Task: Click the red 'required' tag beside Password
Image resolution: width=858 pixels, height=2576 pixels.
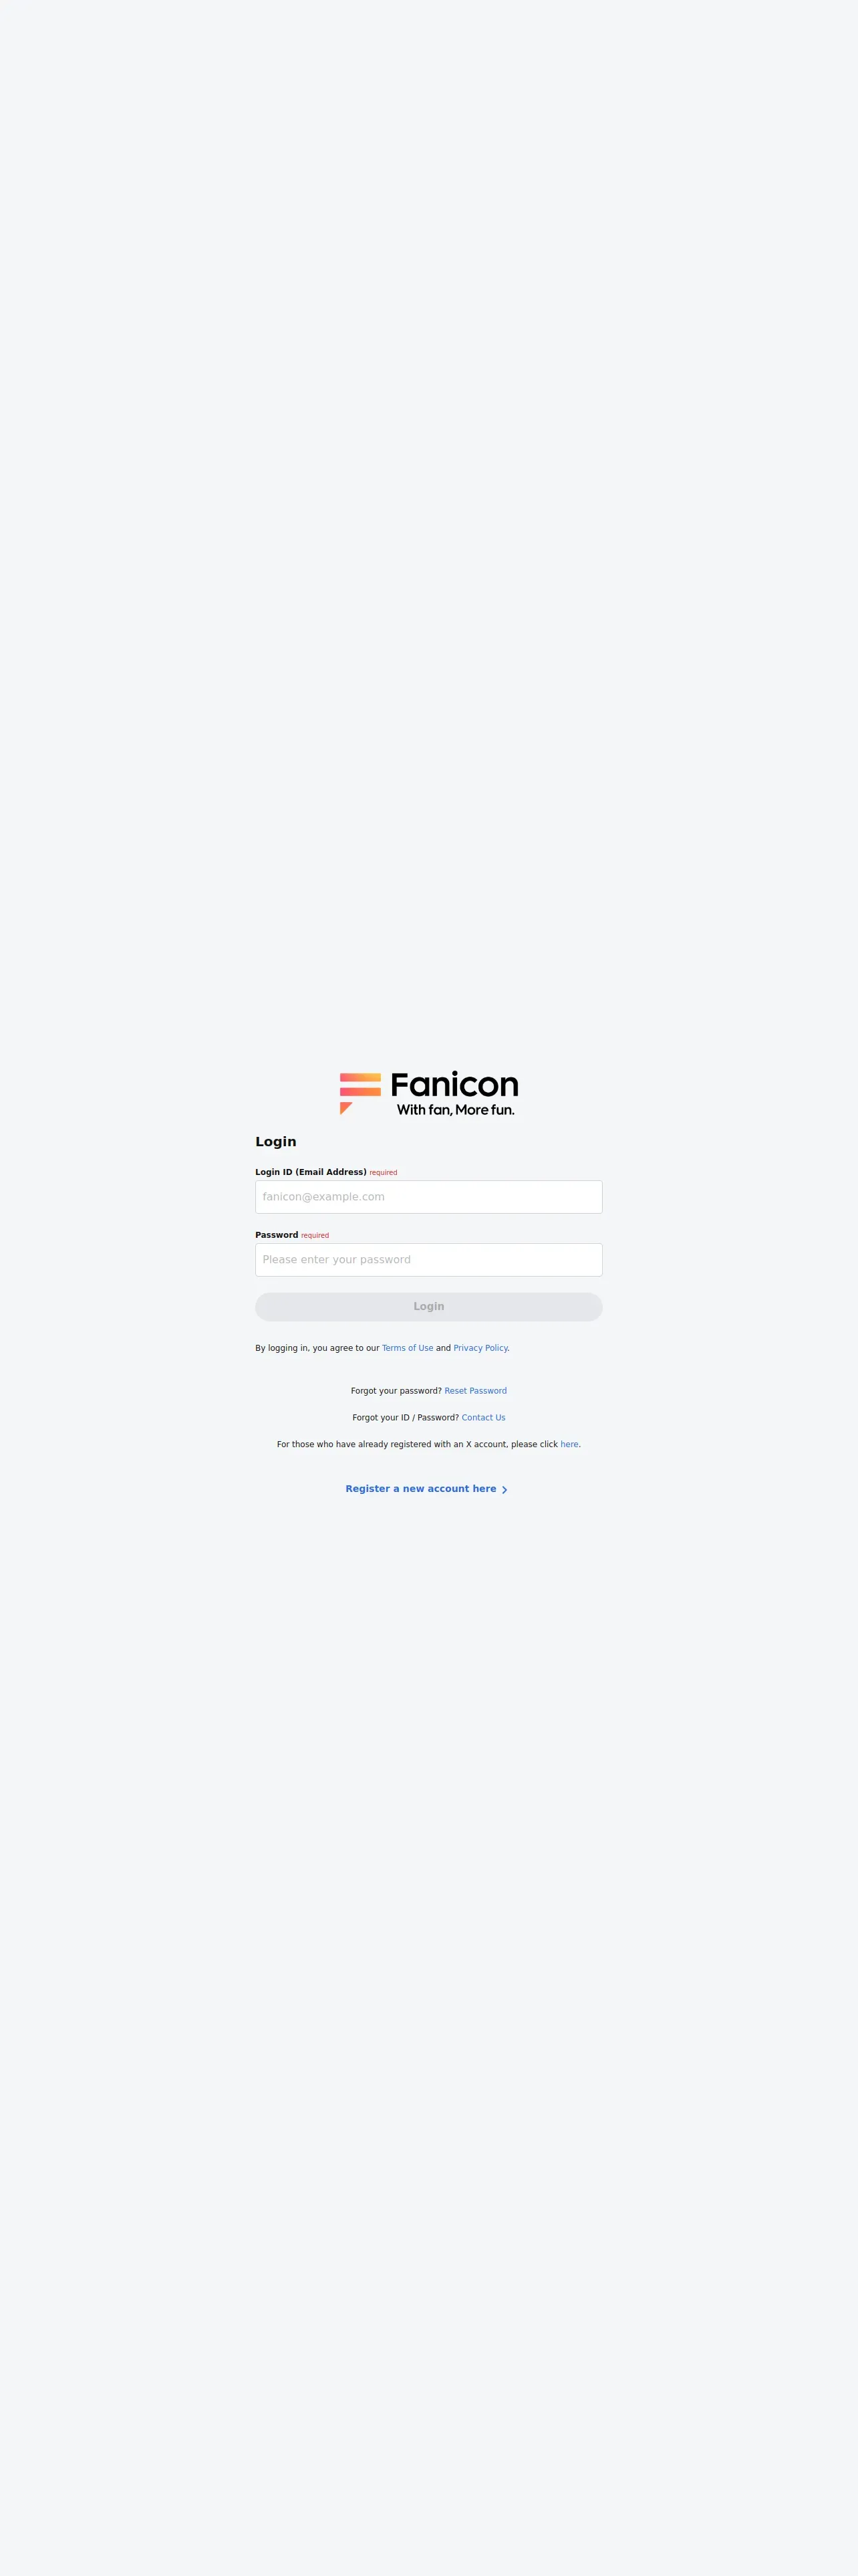Action: pos(315,1236)
